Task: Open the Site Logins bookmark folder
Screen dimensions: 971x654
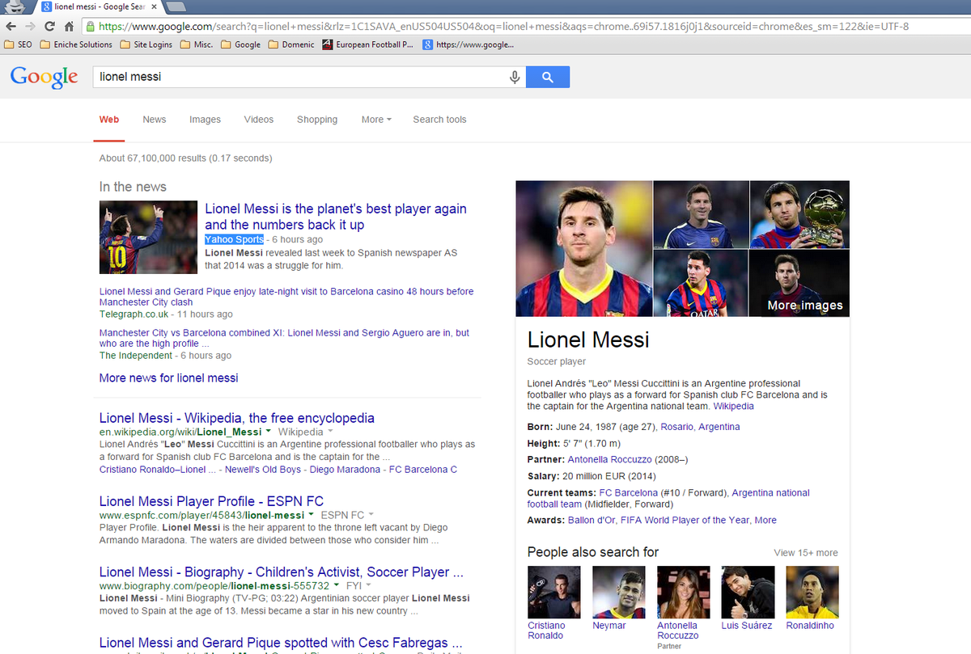Action: tap(146, 44)
